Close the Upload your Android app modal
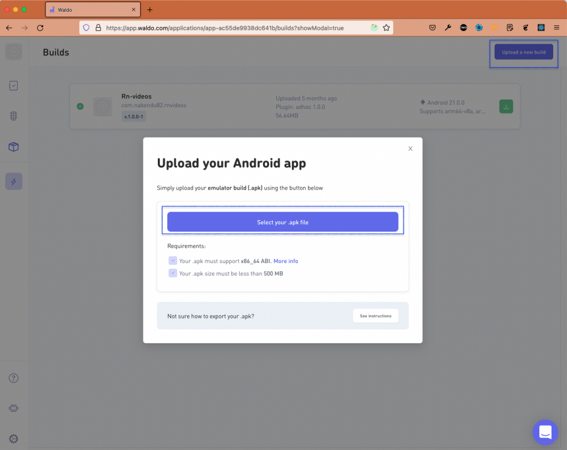 point(410,149)
